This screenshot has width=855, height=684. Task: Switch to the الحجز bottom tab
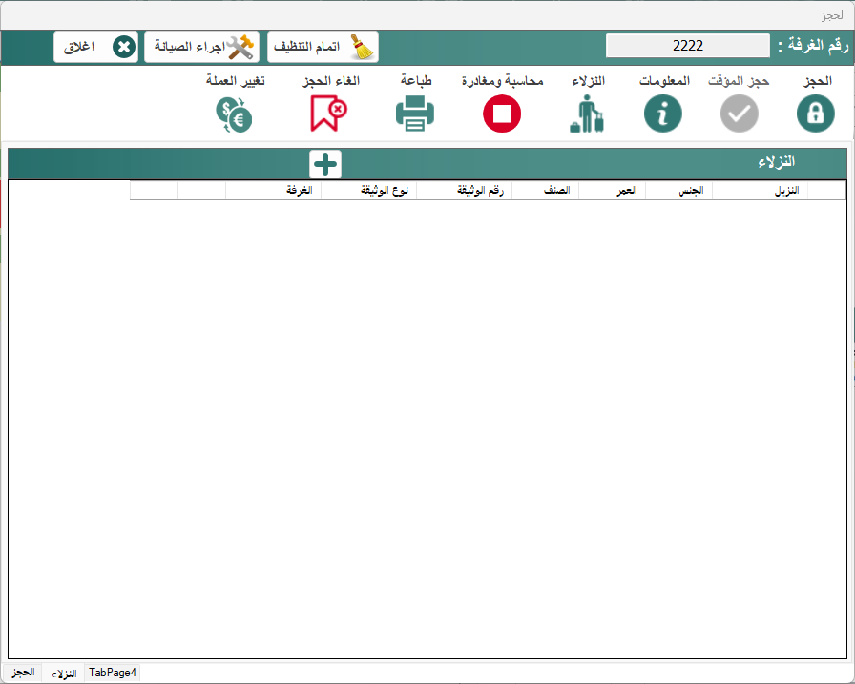click(x=23, y=673)
